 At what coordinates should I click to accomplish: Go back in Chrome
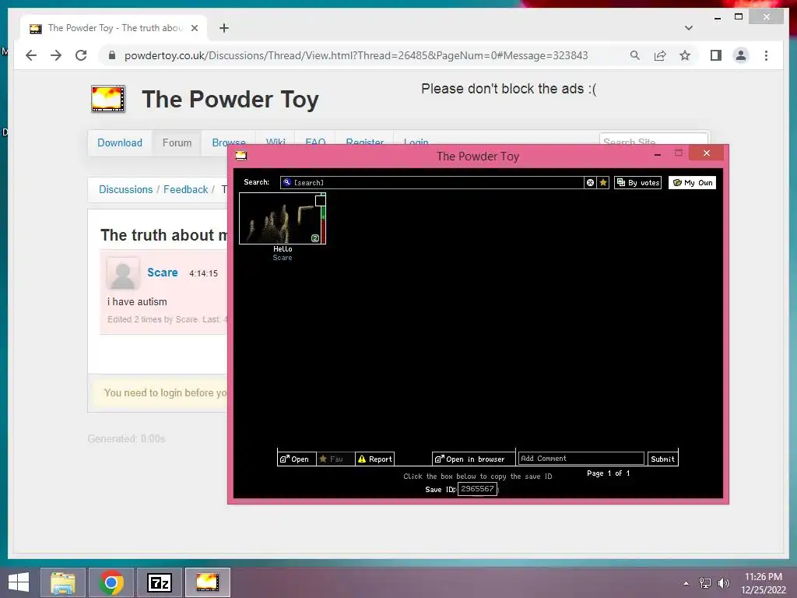(x=31, y=55)
